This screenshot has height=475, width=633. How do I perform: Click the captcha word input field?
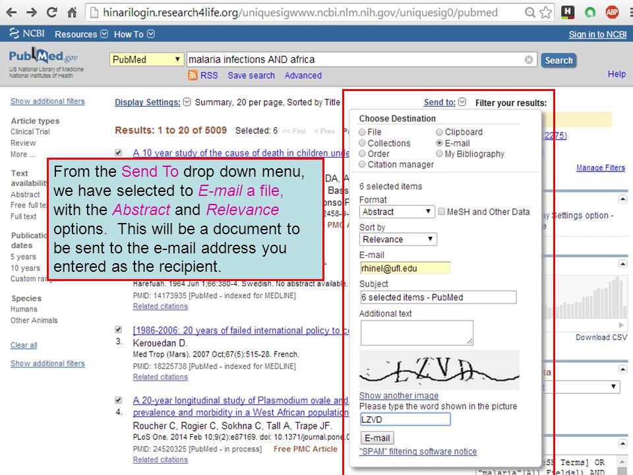click(405, 420)
